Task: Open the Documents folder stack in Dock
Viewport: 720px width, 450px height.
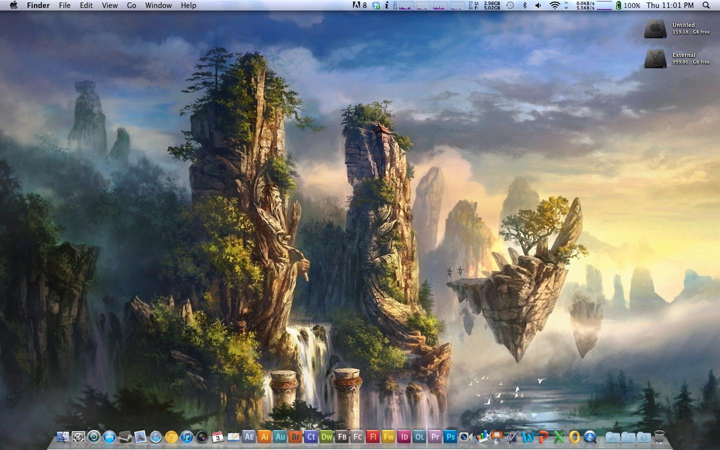Action: point(628,437)
